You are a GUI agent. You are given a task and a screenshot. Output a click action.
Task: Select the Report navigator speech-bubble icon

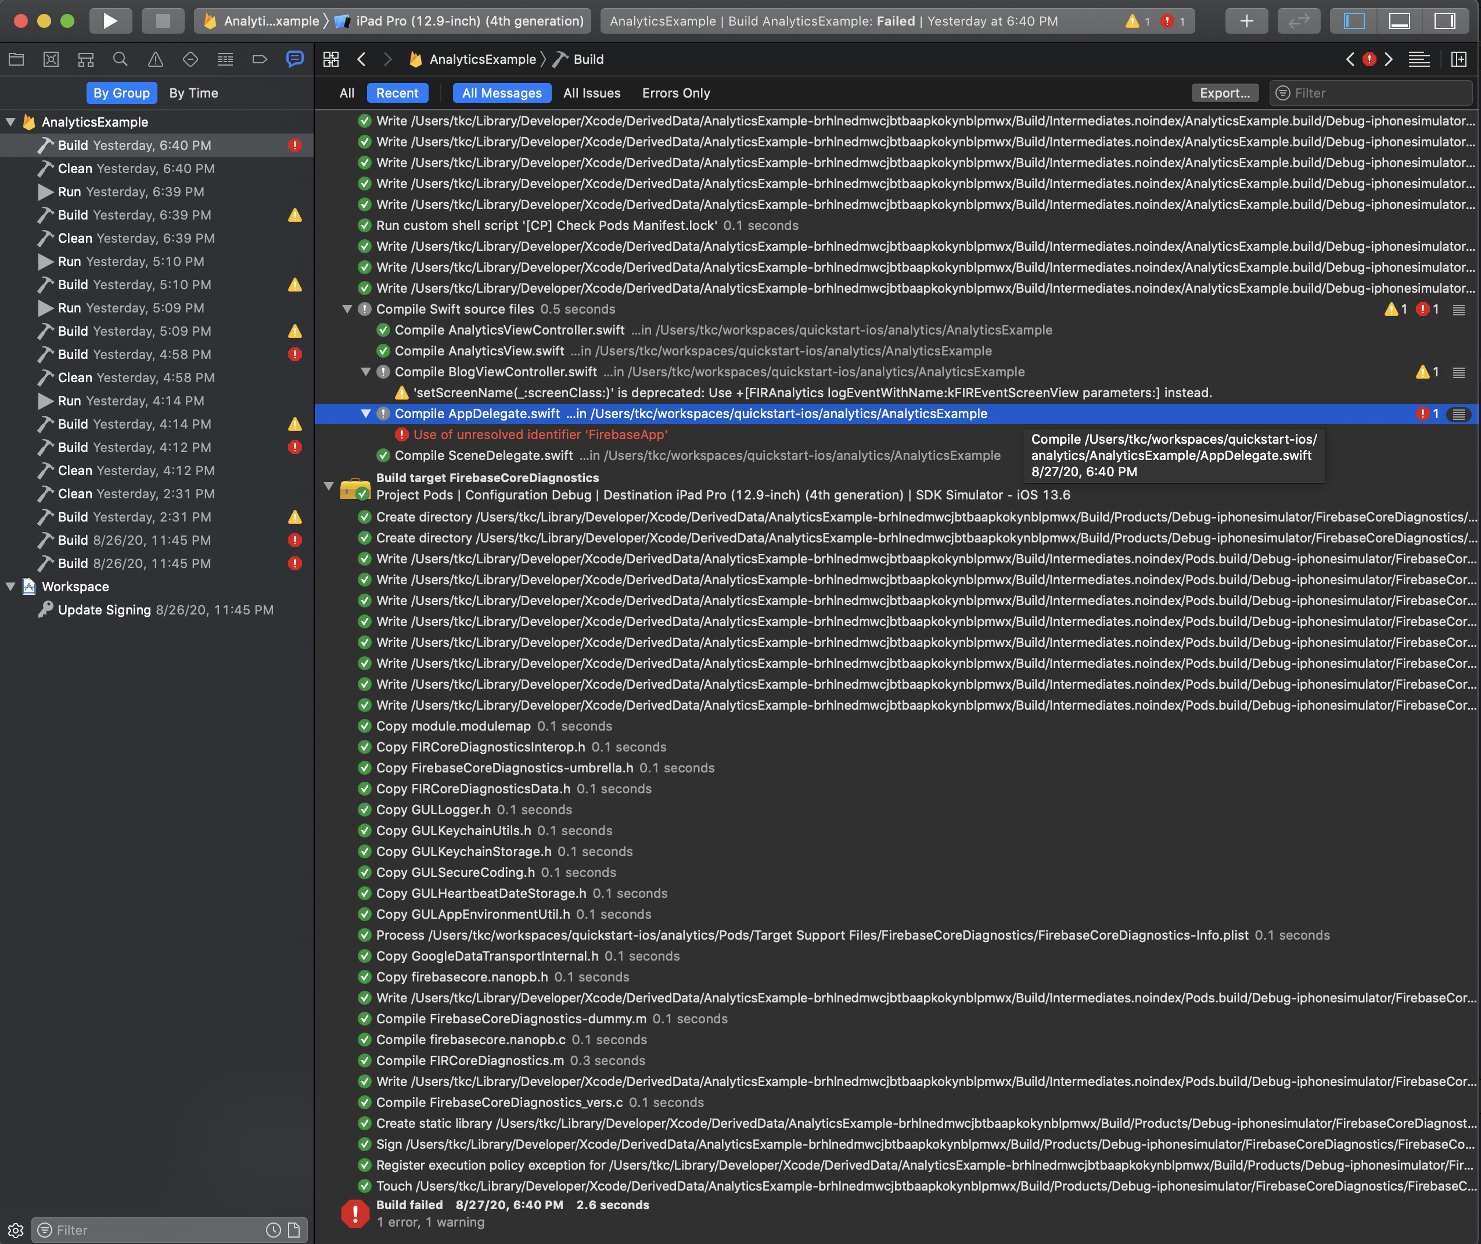295,59
